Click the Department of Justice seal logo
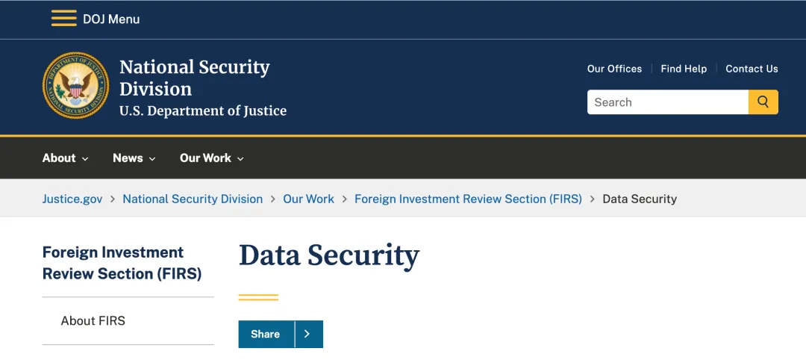This screenshot has height=360, width=806. pyautogui.click(x=75, y=85)
